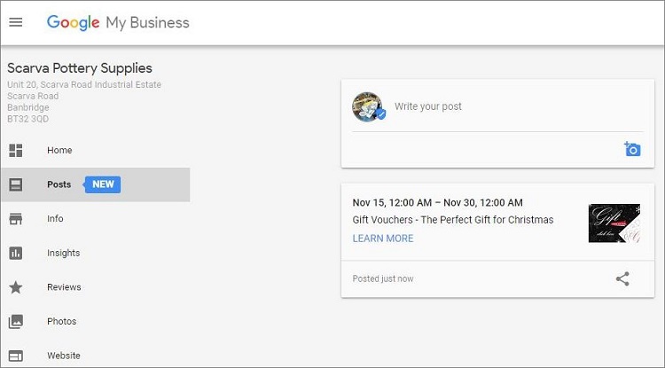Open Reviews in the sidebar
This screenshot has height=368, width=665.
(x=95, y=287)
